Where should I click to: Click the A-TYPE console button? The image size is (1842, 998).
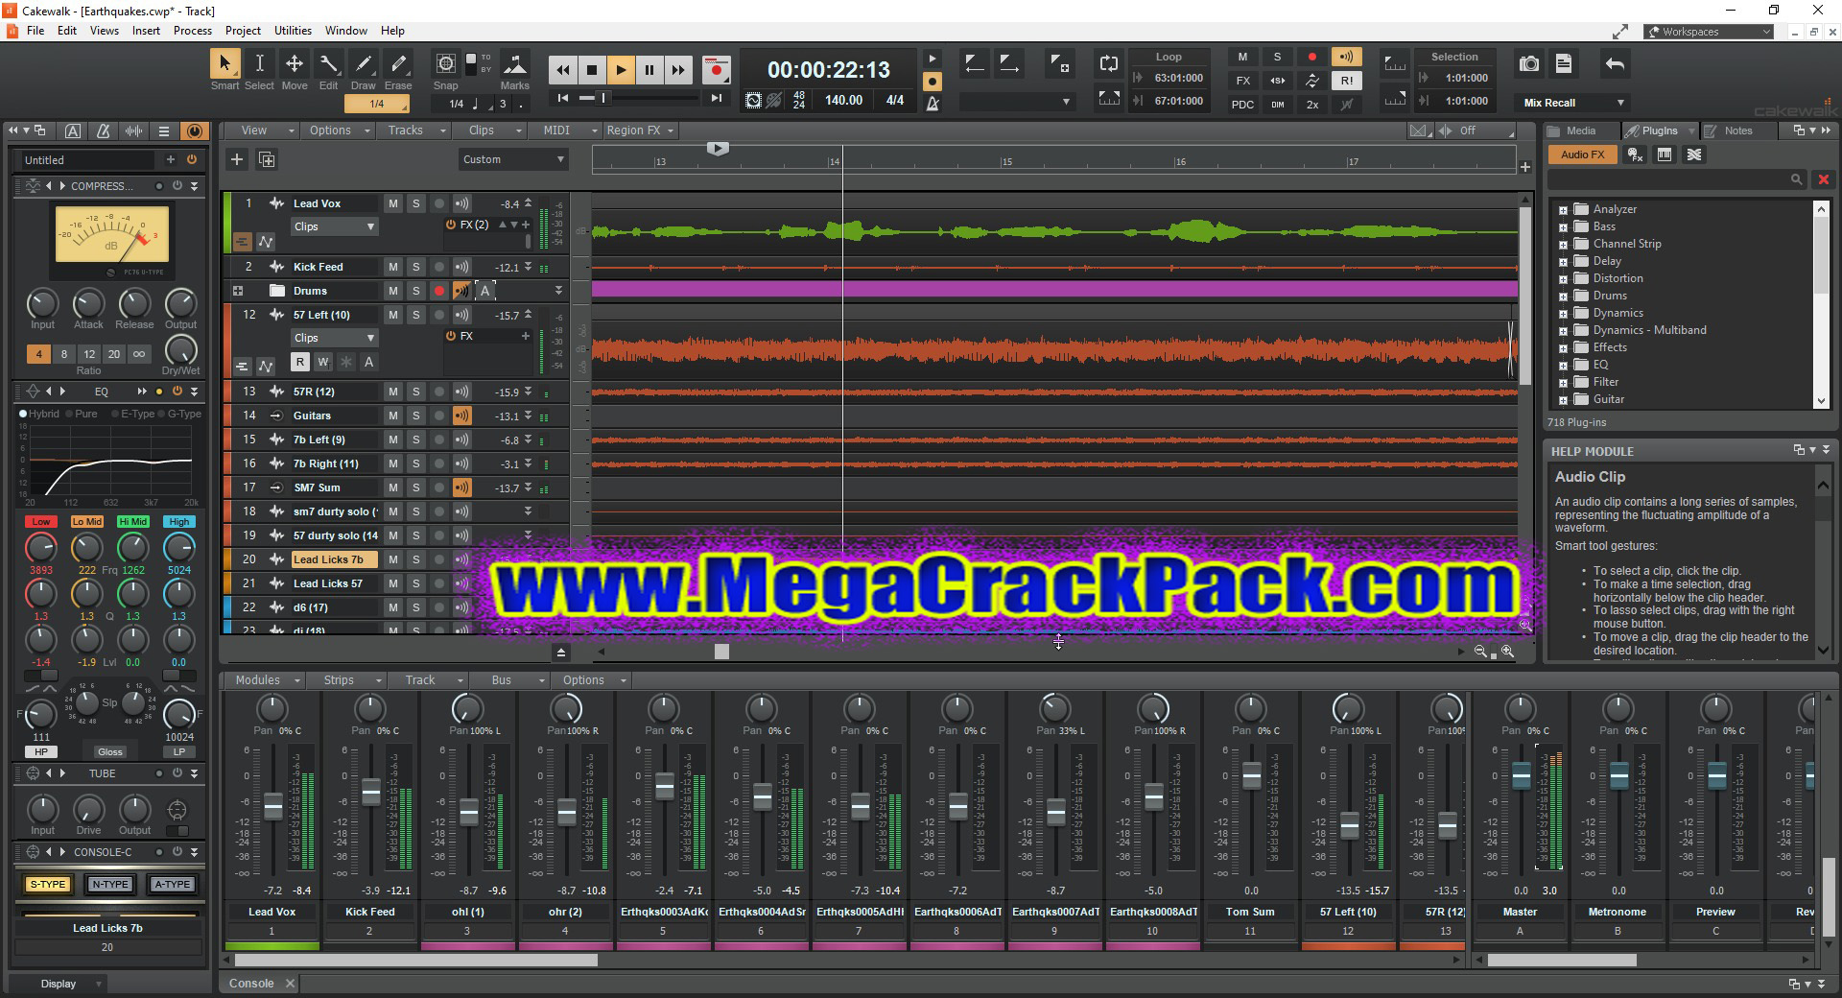click(172, 885)
